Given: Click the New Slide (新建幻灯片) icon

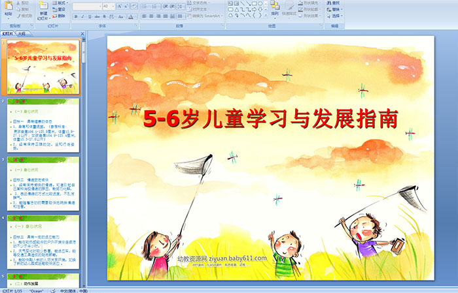Looking at the screenshot, I should pos(44,5).
